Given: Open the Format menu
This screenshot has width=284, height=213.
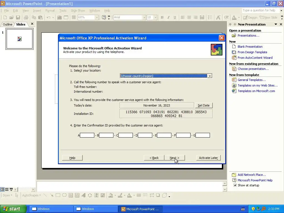Looking at the screenshot, I should coord(50,11).
